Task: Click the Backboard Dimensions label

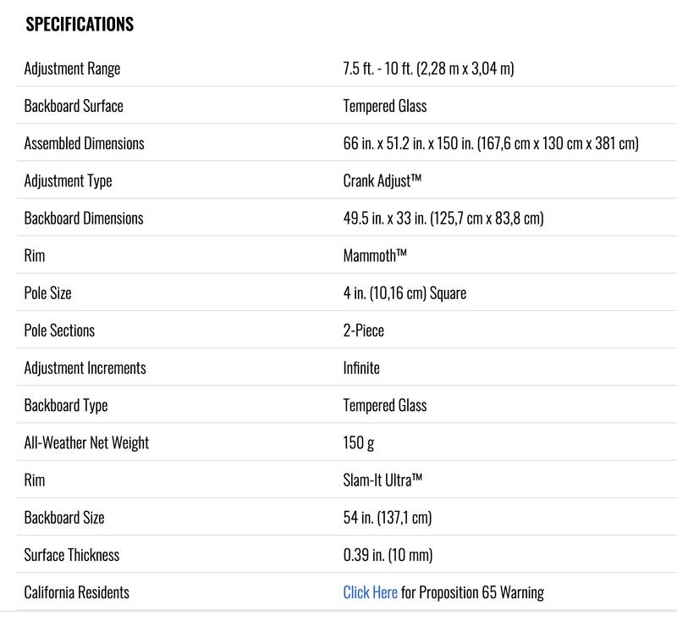Action: [x=84, y=218]
